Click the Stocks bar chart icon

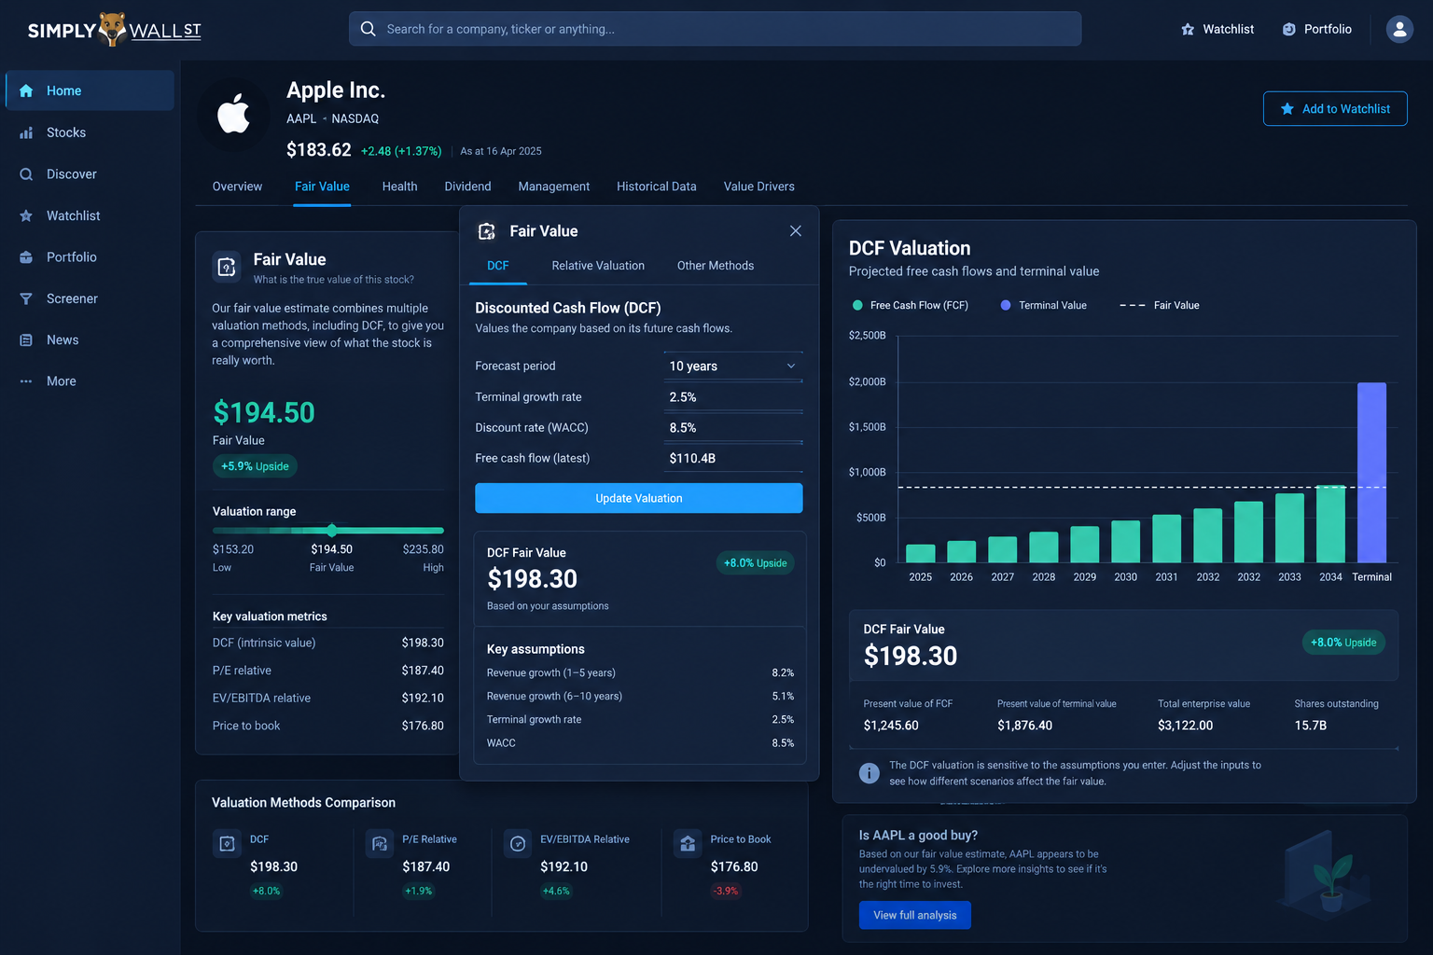(x=26, y=132)
